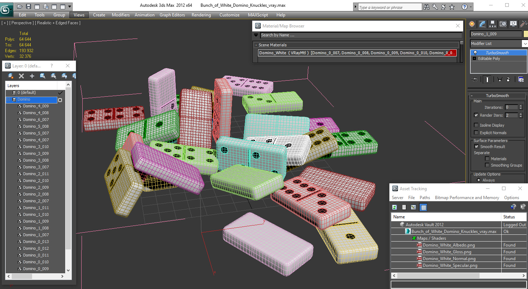Click Add Selected Objects plus icon in Layer dialog
528x289 pixels.
coord(32,76)
